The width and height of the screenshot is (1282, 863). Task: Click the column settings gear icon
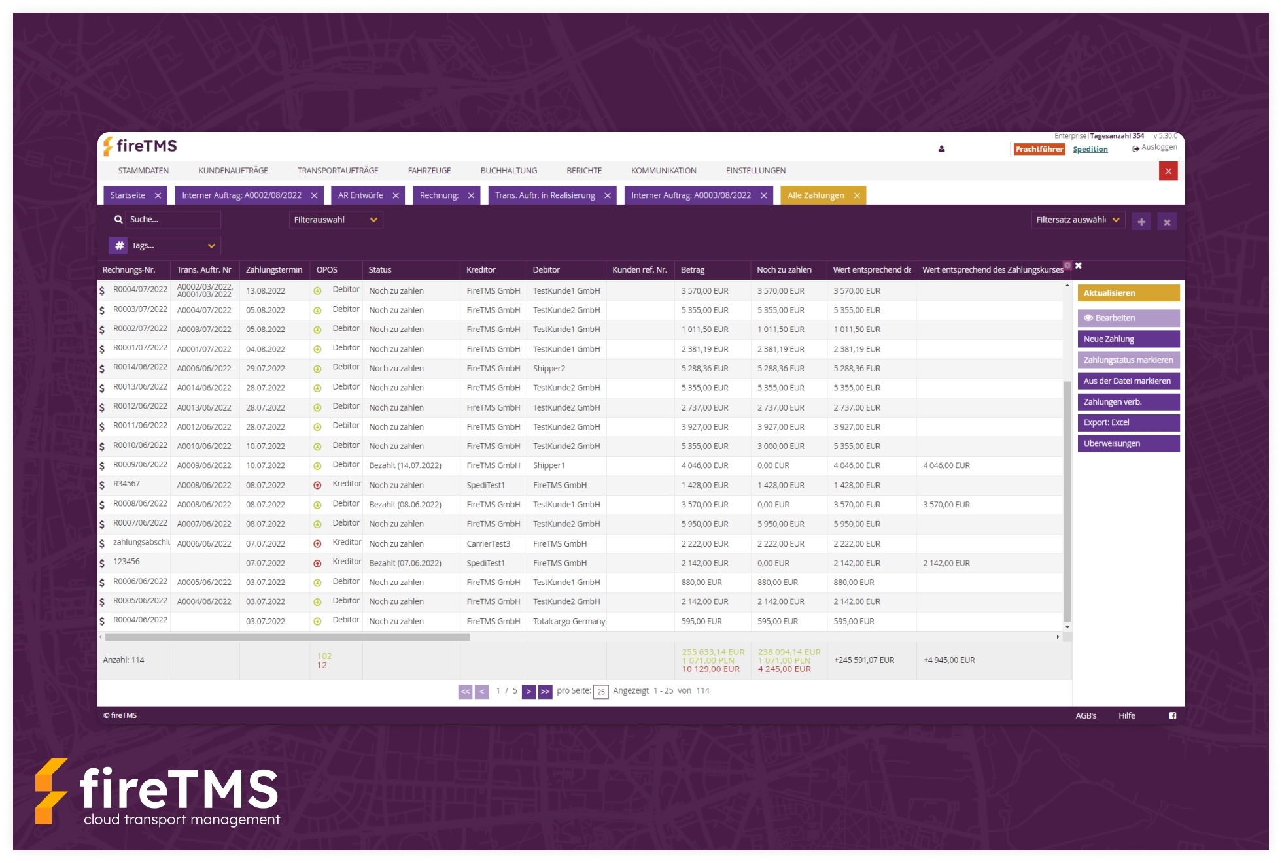coord(1067,265)
